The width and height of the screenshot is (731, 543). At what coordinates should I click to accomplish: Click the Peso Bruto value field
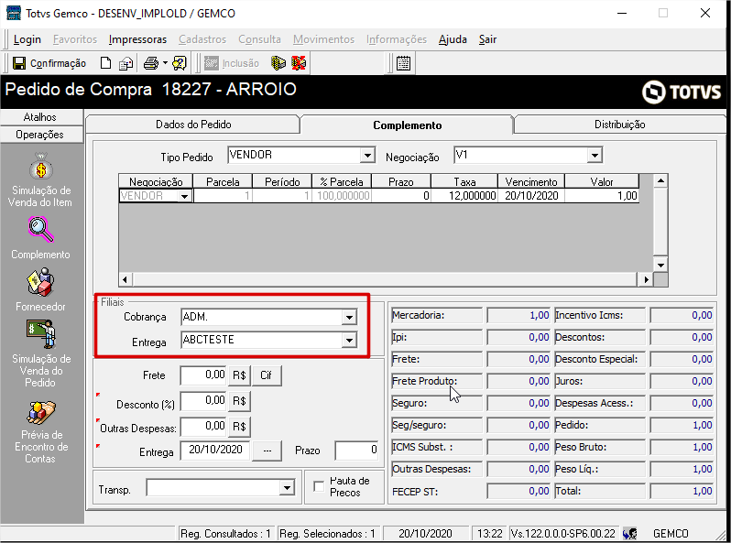[x=682, y=448]
